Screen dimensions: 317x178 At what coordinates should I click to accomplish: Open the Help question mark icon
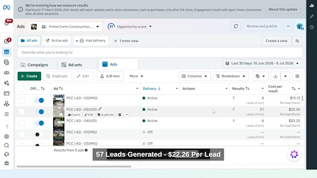[x=7, y=127]
